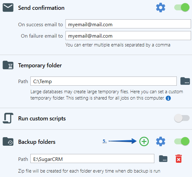The height and width of the screenshot is (177, 192).
Task: Disable the Backup folders switch
Action: (182, 141)
